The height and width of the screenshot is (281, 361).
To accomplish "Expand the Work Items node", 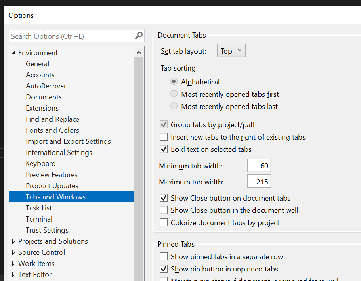I will pos(14,264).
